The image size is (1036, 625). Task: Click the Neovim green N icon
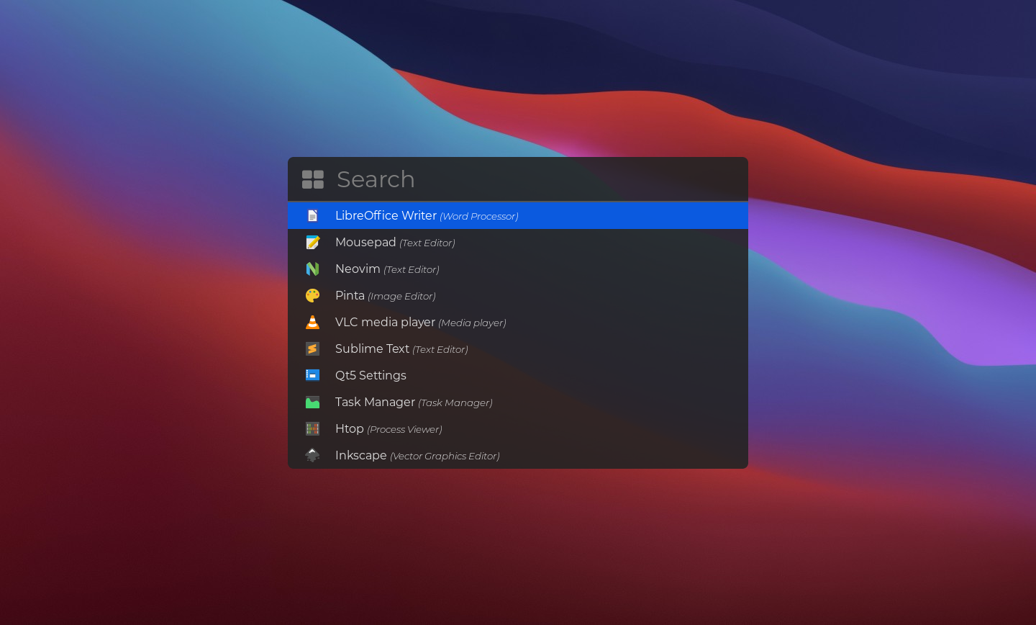(x=312, y=269)
